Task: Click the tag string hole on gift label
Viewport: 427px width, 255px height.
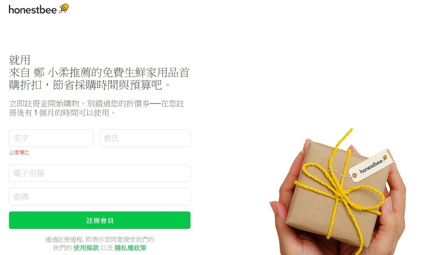Action: click(354, 176)
